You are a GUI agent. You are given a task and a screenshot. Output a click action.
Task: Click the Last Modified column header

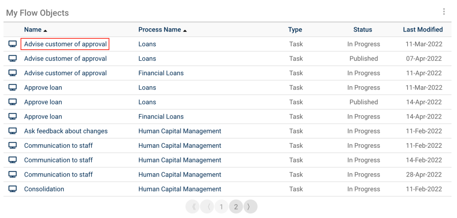pos(423,30)
